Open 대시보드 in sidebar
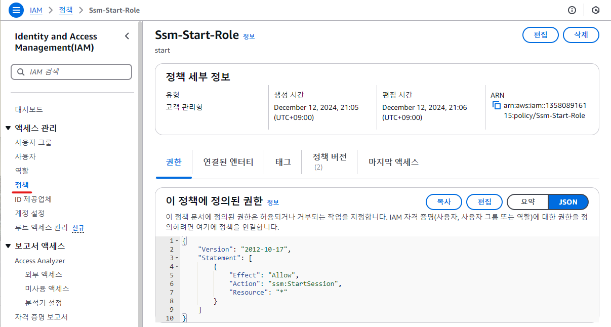This screenshot has height=327, width=611. pos(29,109)
